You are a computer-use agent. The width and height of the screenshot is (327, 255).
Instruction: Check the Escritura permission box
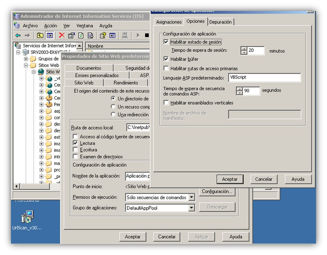[x=75, y=149]
